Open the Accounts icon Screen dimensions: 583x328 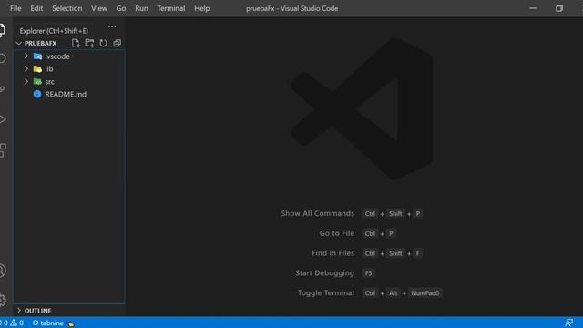pos(2,271)
